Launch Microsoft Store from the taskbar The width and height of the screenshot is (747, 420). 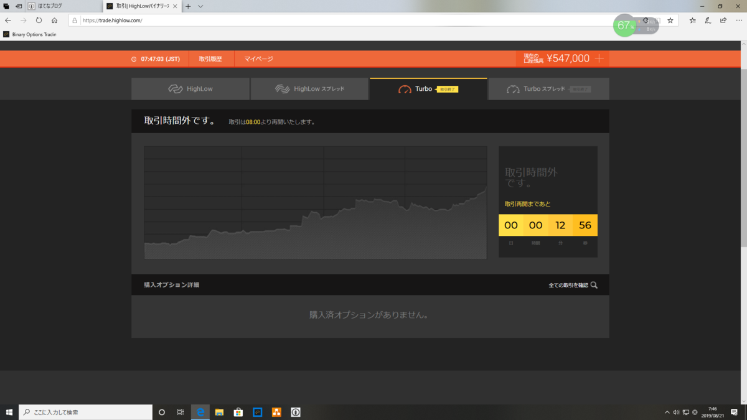coord(238,412)
